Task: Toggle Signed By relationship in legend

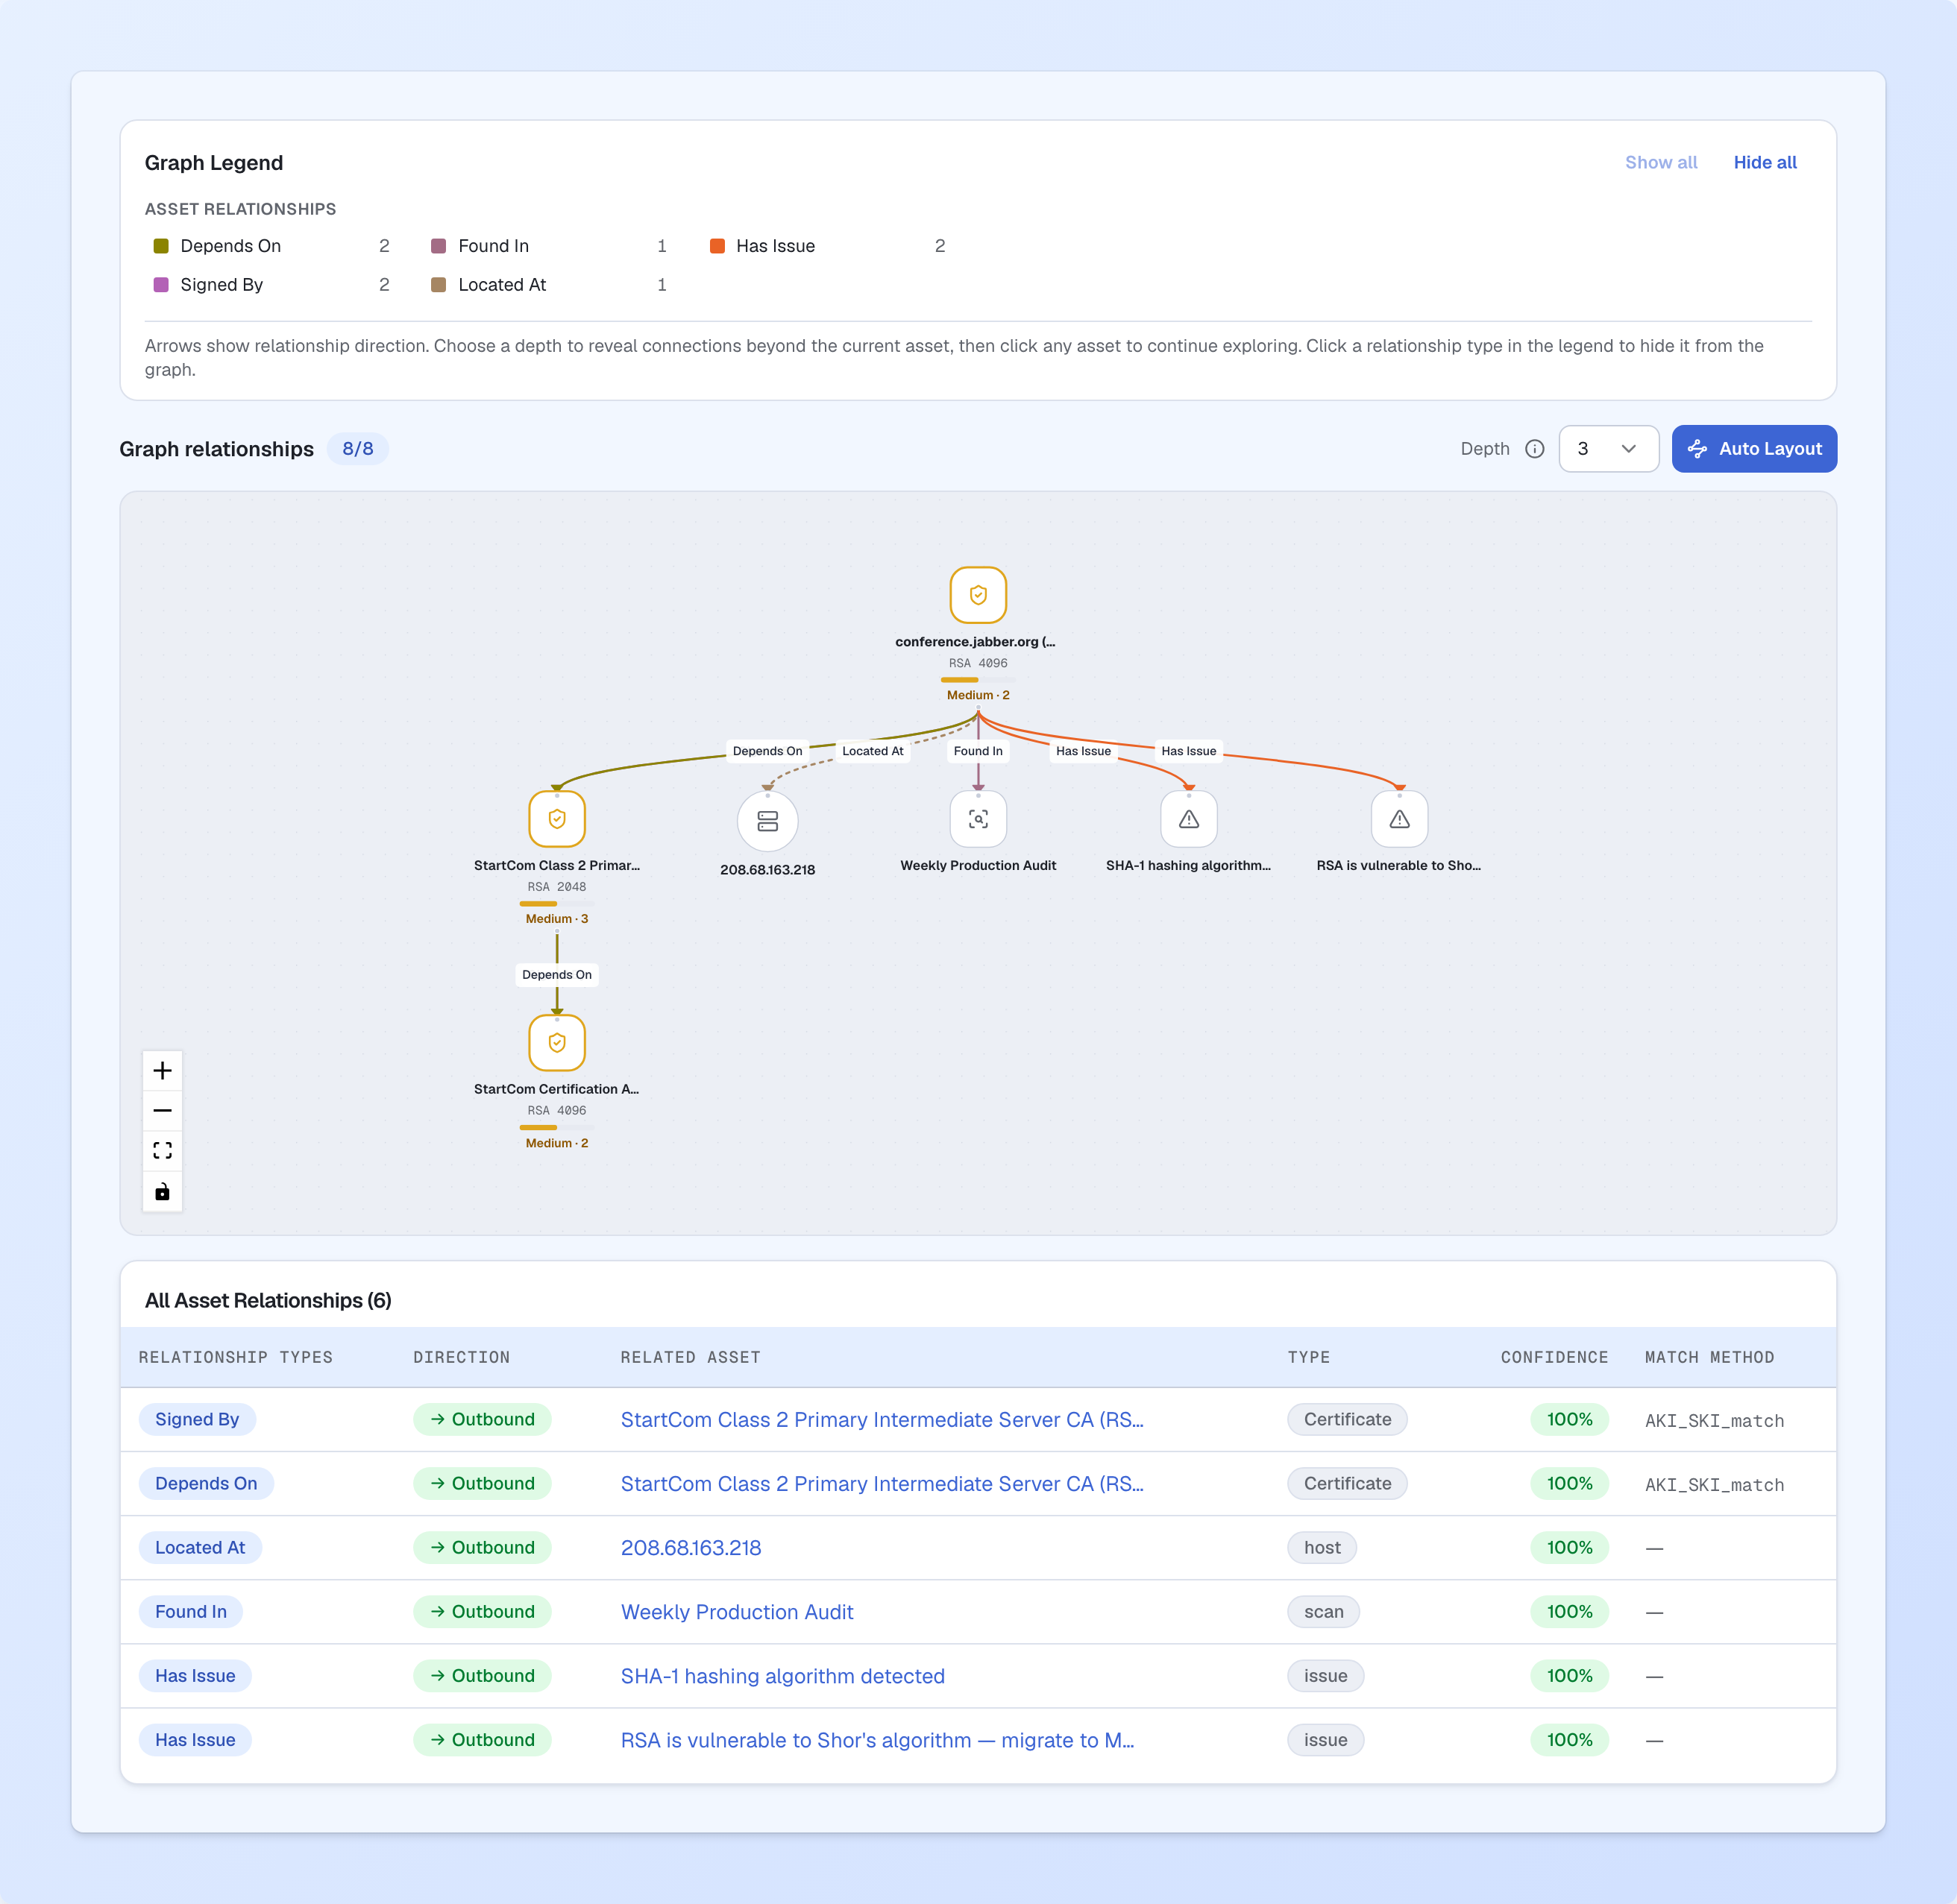Action: tap(271, 285)
